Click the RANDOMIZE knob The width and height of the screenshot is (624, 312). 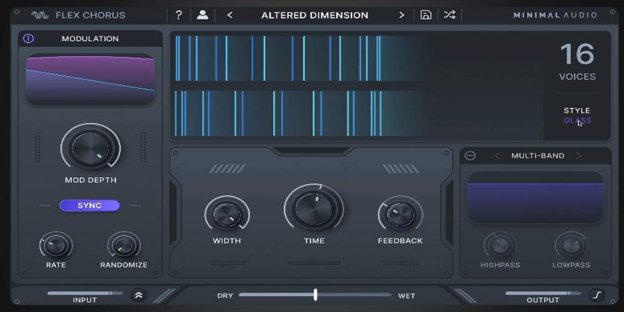[x=124, y=245]
